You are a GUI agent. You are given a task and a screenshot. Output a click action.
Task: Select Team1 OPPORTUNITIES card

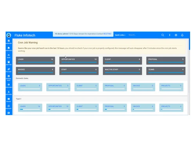click(58, 108)
